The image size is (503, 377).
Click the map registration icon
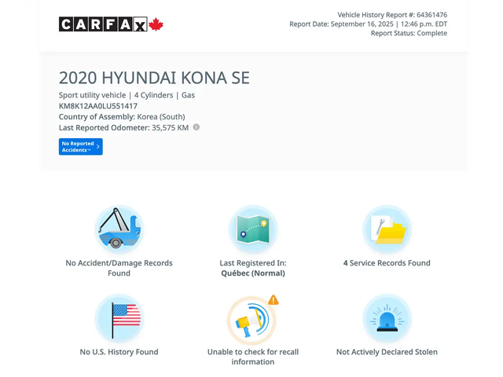click(253, 229)
